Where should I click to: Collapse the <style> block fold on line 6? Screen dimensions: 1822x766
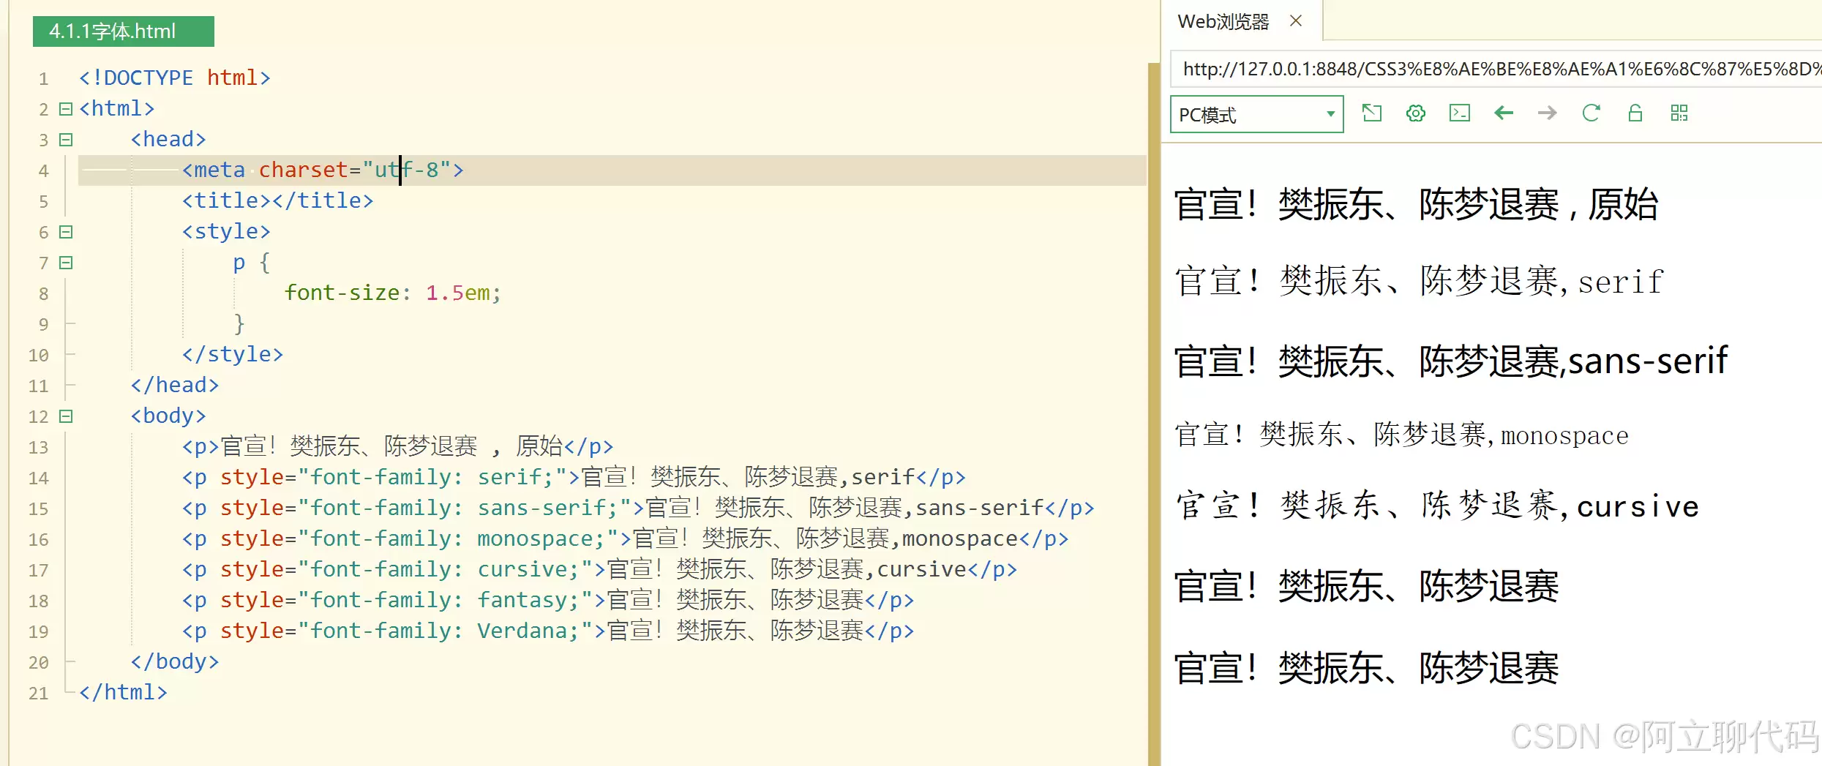pos(64,232)
